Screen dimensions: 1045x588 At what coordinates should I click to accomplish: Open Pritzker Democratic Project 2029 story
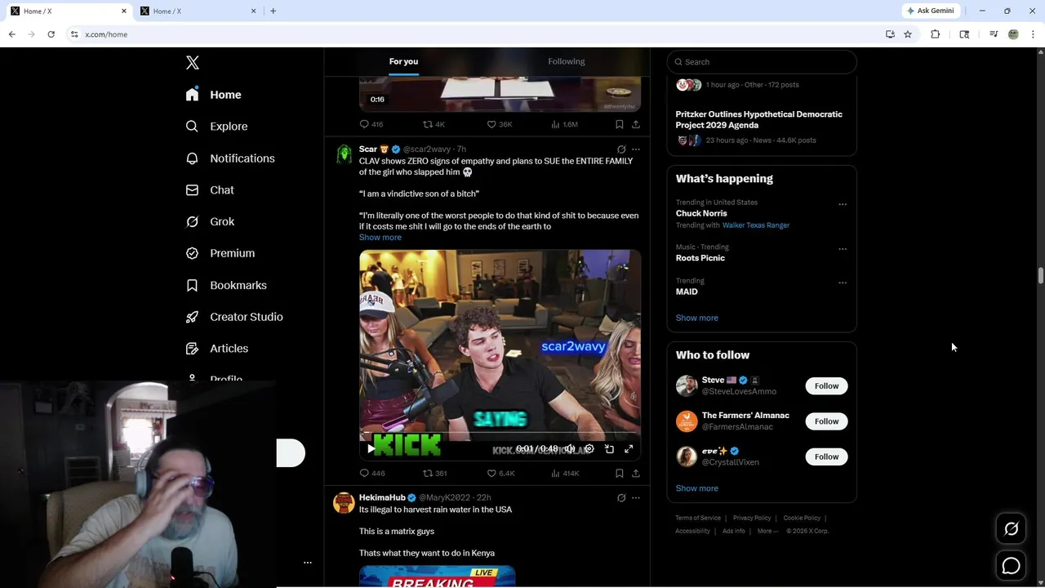(x=758, y=119)
